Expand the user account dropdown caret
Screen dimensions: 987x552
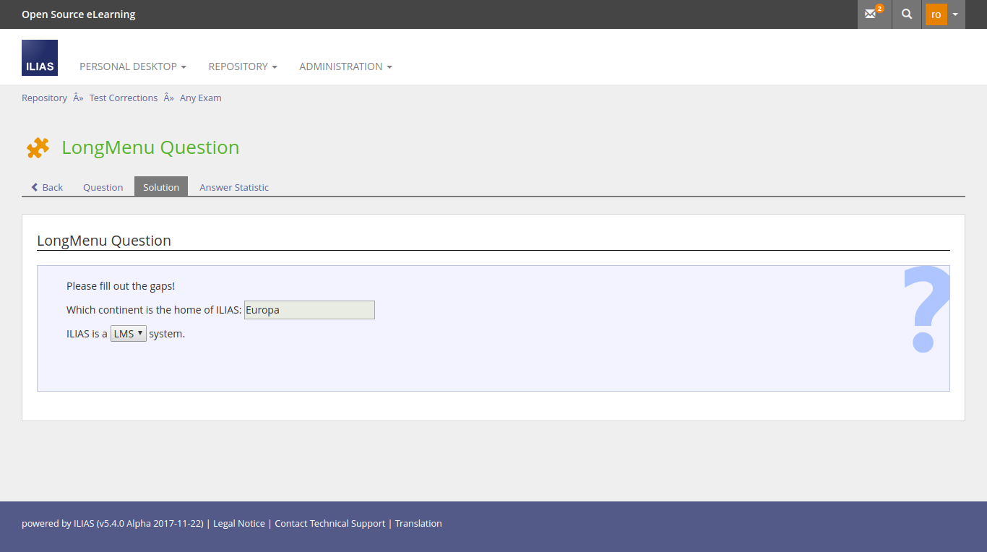tap(955, 14)
